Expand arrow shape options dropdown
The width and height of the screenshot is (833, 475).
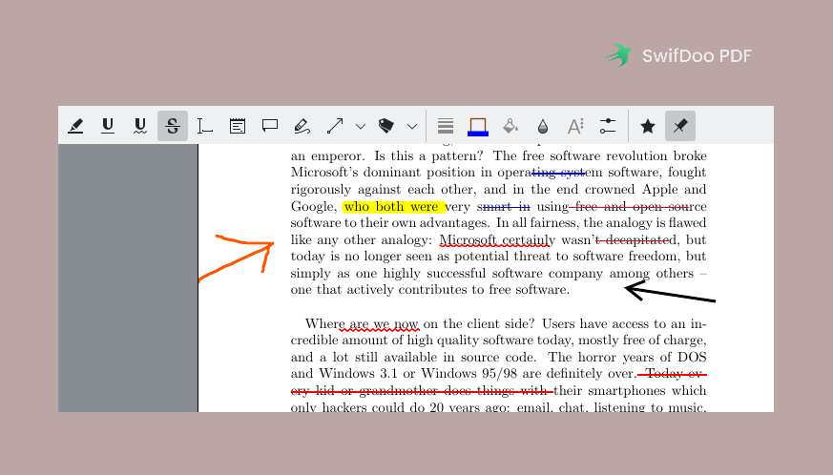point(361,127)
